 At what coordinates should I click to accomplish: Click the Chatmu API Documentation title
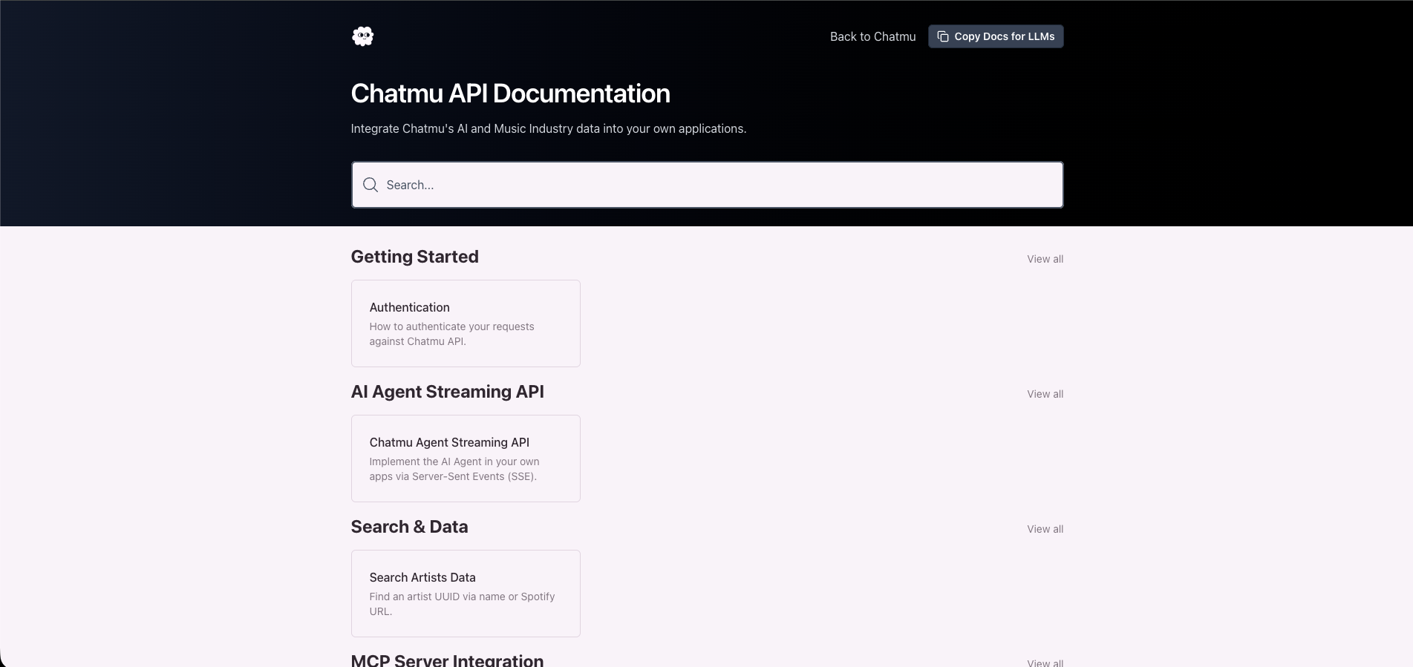pyautogui.click(x=510, y=93)
